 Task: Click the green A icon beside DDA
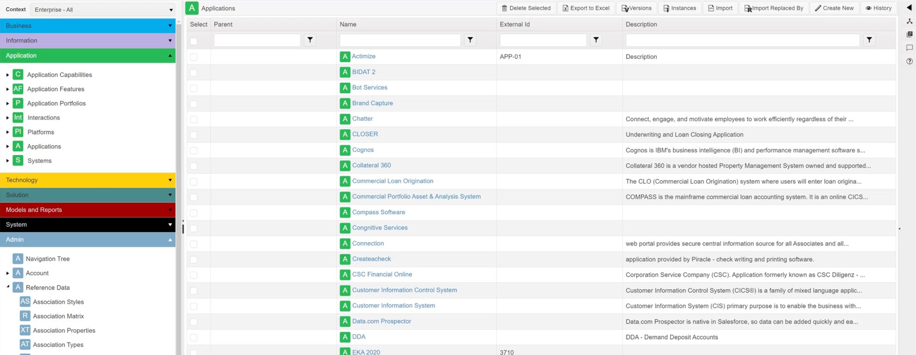(x=345, y=337)
